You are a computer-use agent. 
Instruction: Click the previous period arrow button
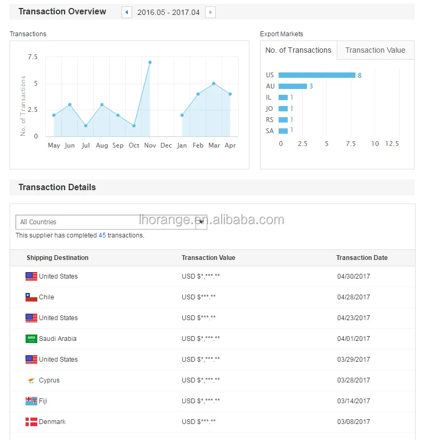[x=127, y=12]
